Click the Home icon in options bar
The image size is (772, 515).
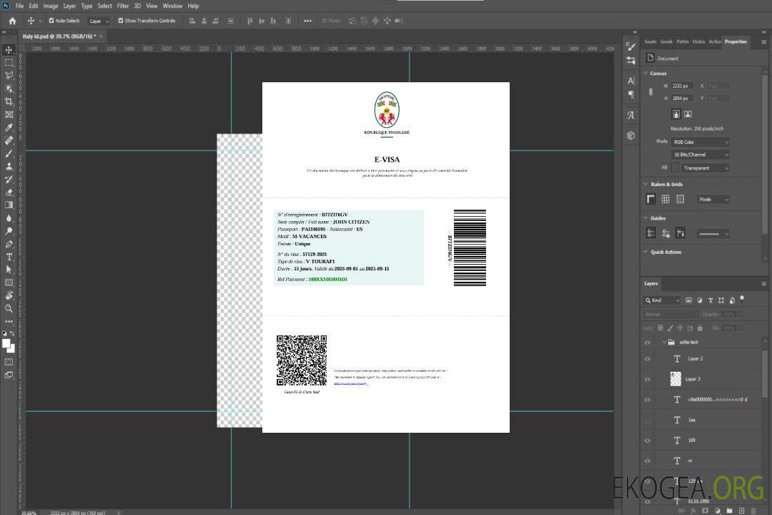[x=12, y=21]
